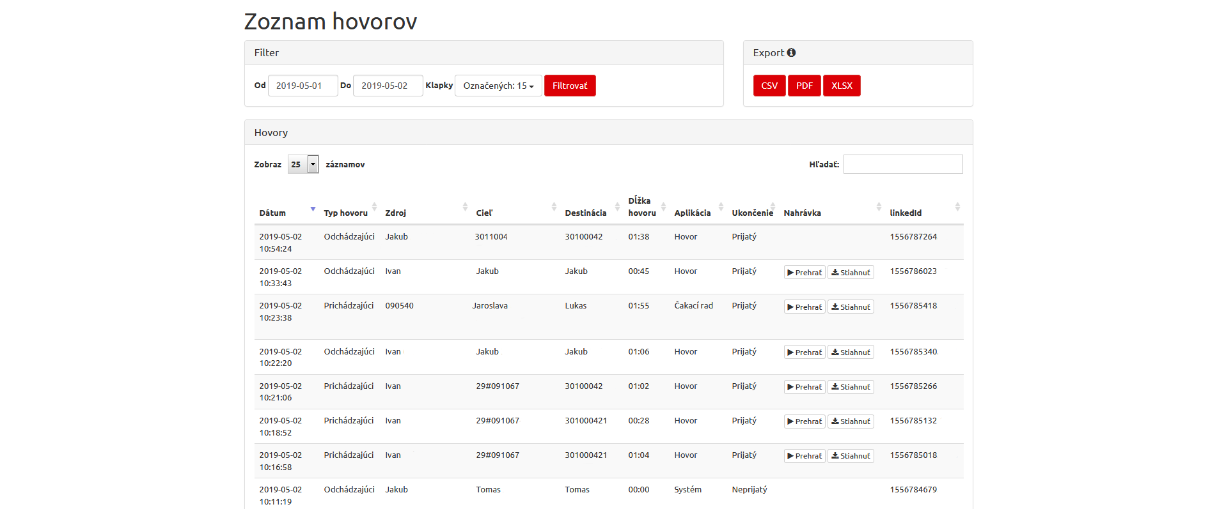
Task: Focus the Do date field
Action: tap(388, 86)
